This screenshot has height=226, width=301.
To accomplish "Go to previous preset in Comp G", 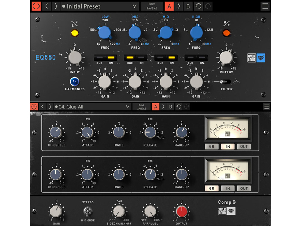I will 43,107.
